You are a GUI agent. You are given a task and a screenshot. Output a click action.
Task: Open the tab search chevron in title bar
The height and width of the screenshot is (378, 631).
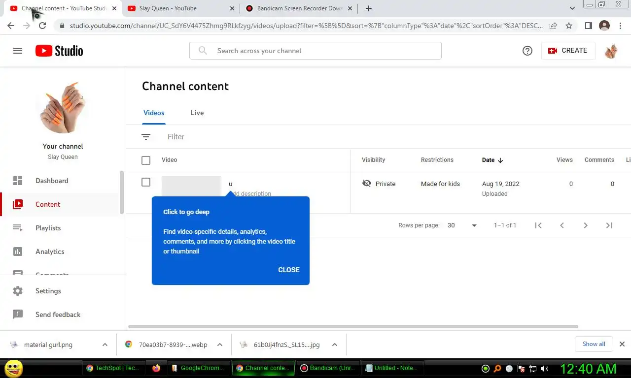[x=572, y=8]
